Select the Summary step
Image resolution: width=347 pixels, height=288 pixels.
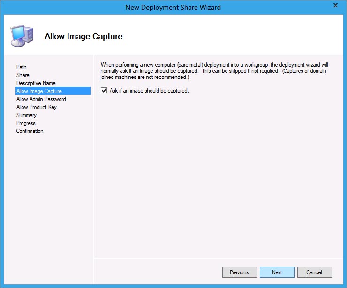(26, 115)
